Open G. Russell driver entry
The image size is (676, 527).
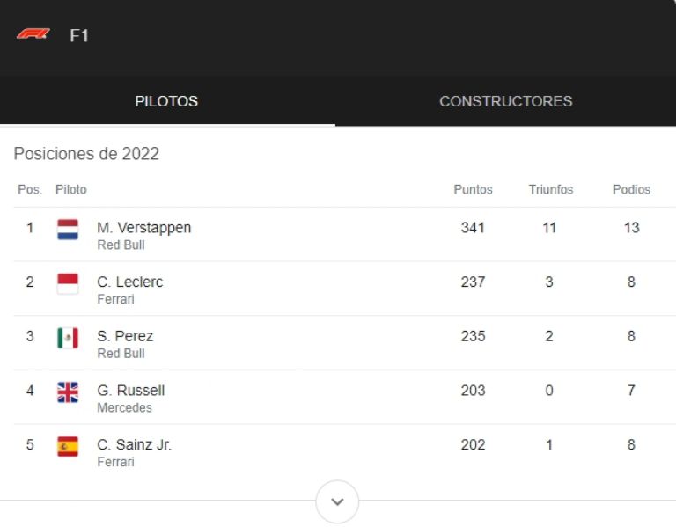tap(130, 391)
